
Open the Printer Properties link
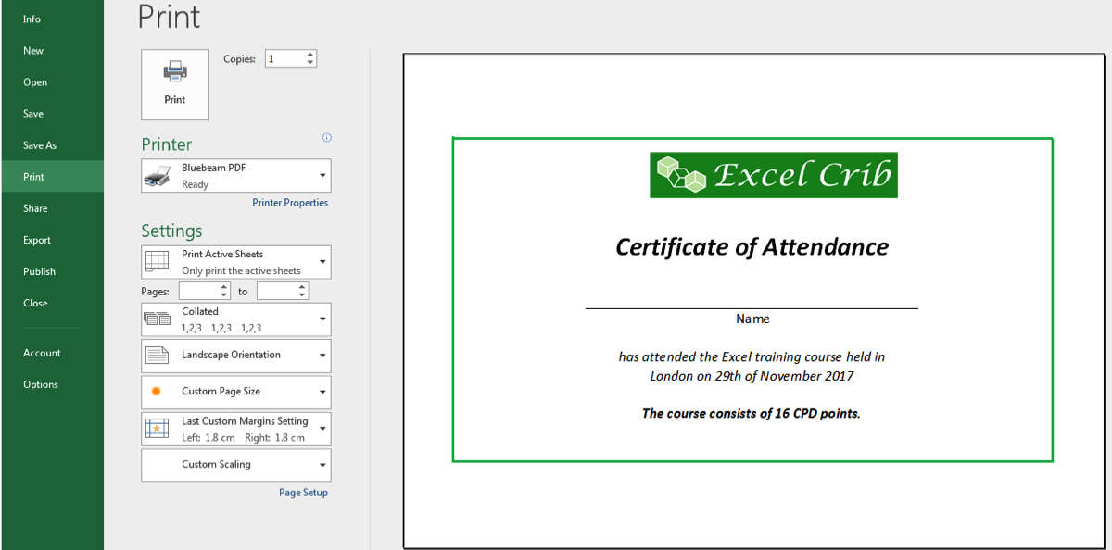(290, 202)
